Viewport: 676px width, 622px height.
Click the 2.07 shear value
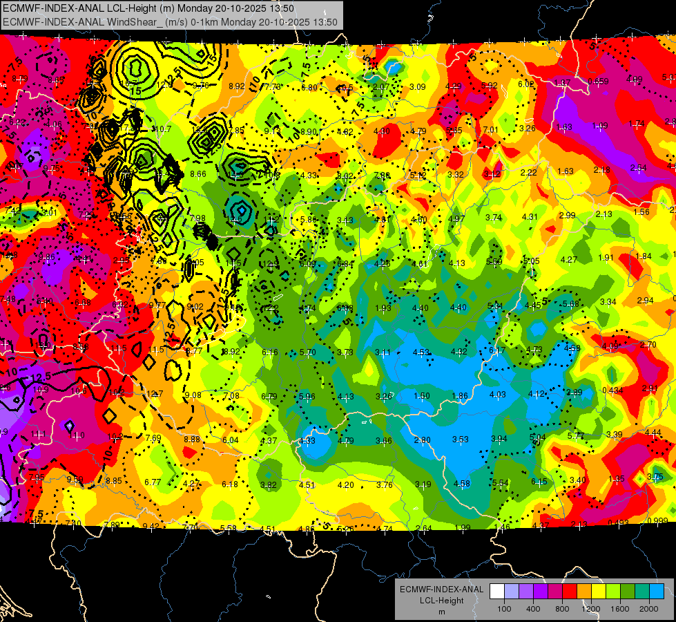tap(381, 86)
